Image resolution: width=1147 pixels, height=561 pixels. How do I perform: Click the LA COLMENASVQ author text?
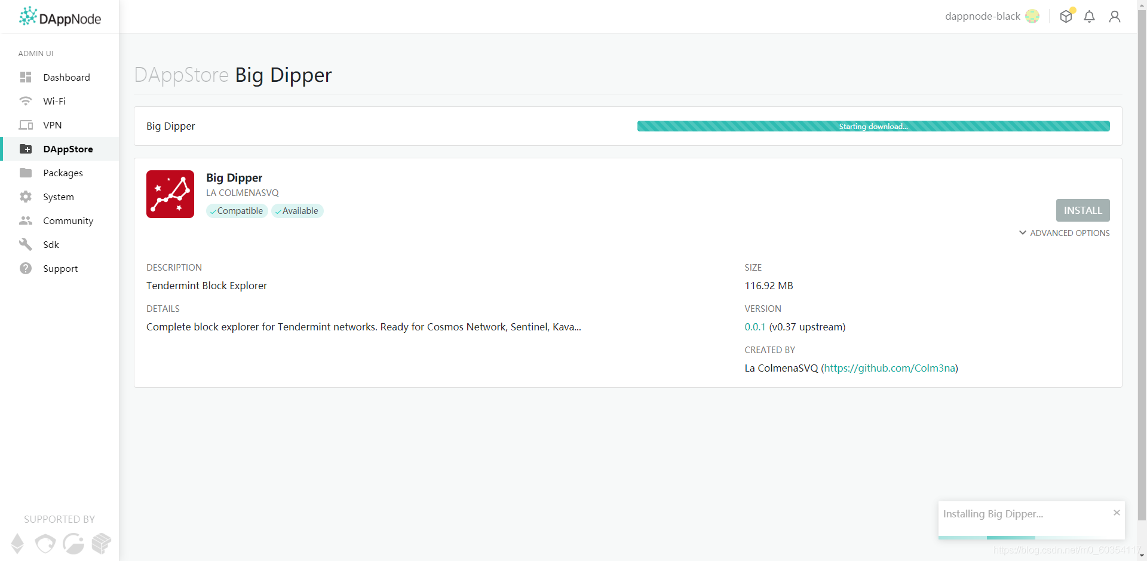click(243, 193)
